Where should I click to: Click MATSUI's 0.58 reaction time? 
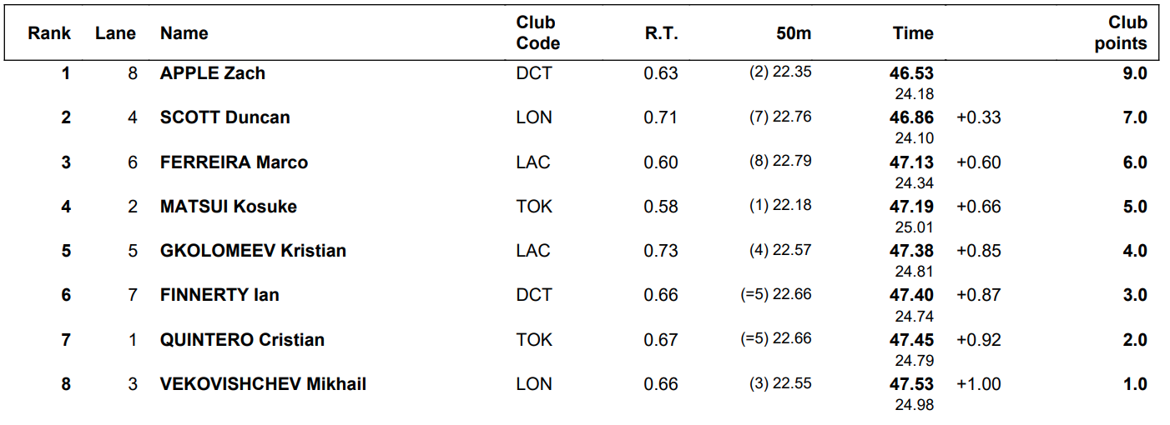[x=661, y=207]
